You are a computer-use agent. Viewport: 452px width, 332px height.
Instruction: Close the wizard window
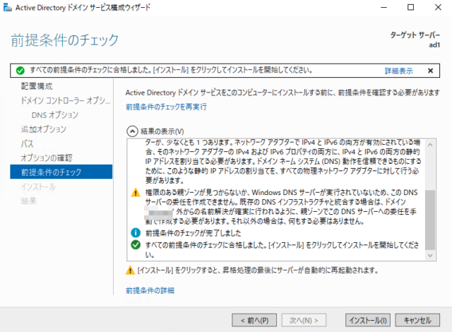click(438, 8)
